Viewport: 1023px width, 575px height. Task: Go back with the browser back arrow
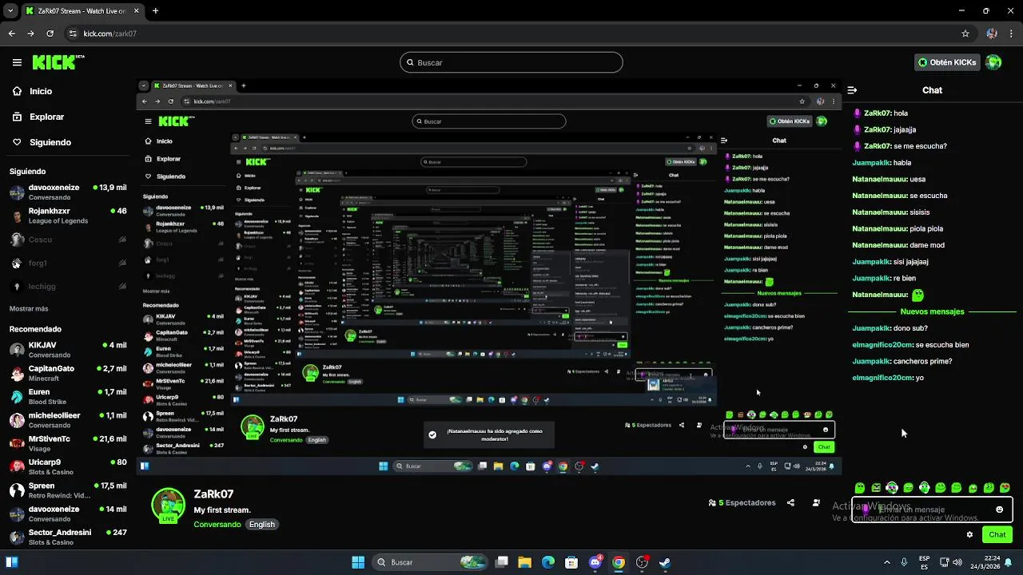(x=11, y=34)
